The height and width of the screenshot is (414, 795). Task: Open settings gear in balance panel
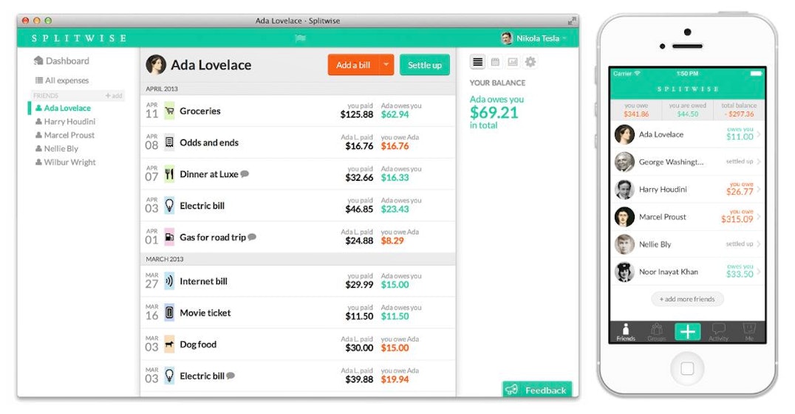(x=530, y=62)
